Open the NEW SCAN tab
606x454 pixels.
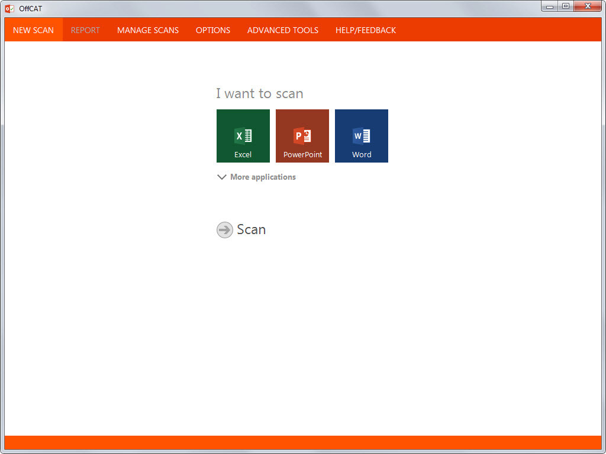click(x=33, y=30)
